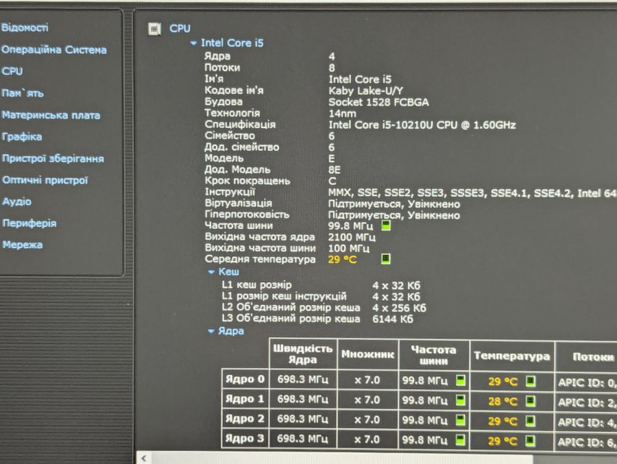Click the Гіперпотоковість status value
This screenshot has width=617, height=464.
tap(394, 215)
